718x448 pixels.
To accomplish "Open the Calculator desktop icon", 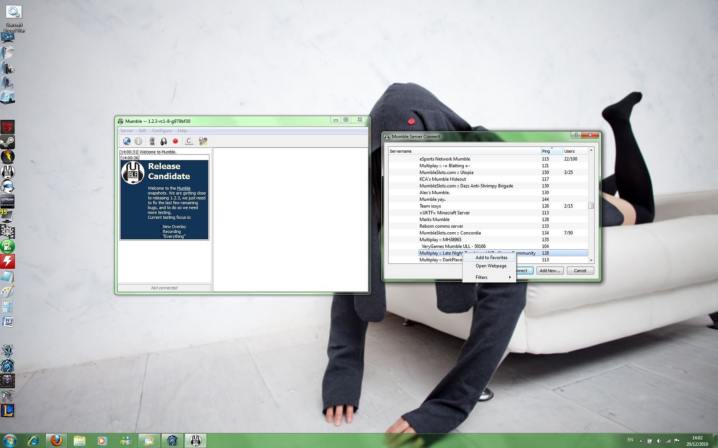I will 7,307.
